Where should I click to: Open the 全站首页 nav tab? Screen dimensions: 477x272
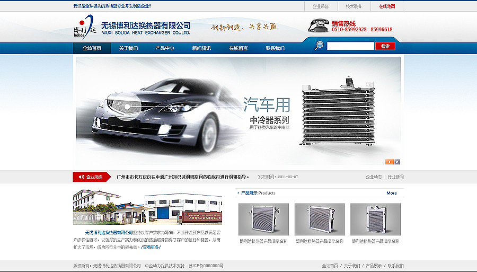pos(92,48)
